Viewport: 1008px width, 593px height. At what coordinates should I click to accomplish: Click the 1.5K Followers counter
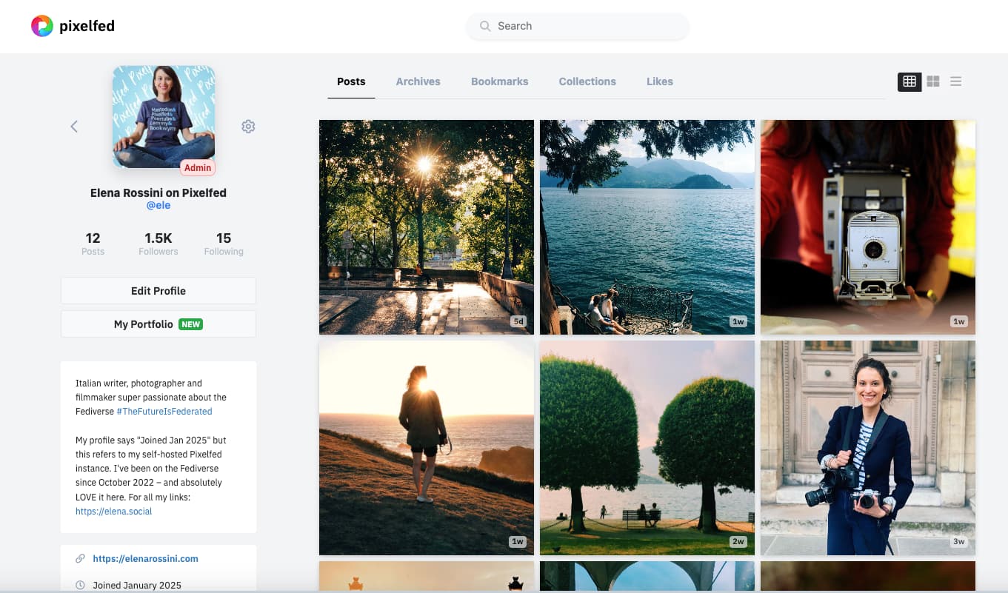click(x=158, y=244)
